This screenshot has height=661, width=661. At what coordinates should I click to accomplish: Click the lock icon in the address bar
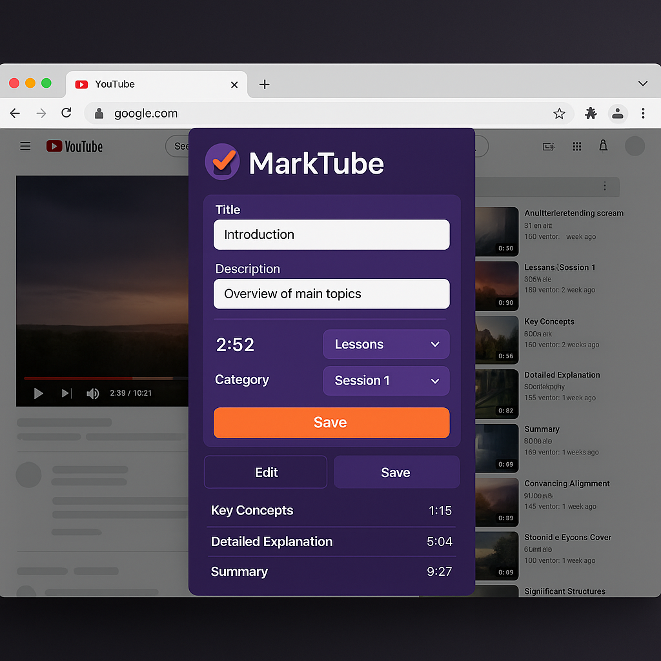99,113
